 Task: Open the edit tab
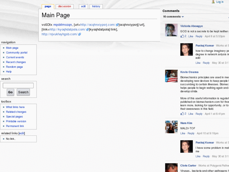coord(83,6)
